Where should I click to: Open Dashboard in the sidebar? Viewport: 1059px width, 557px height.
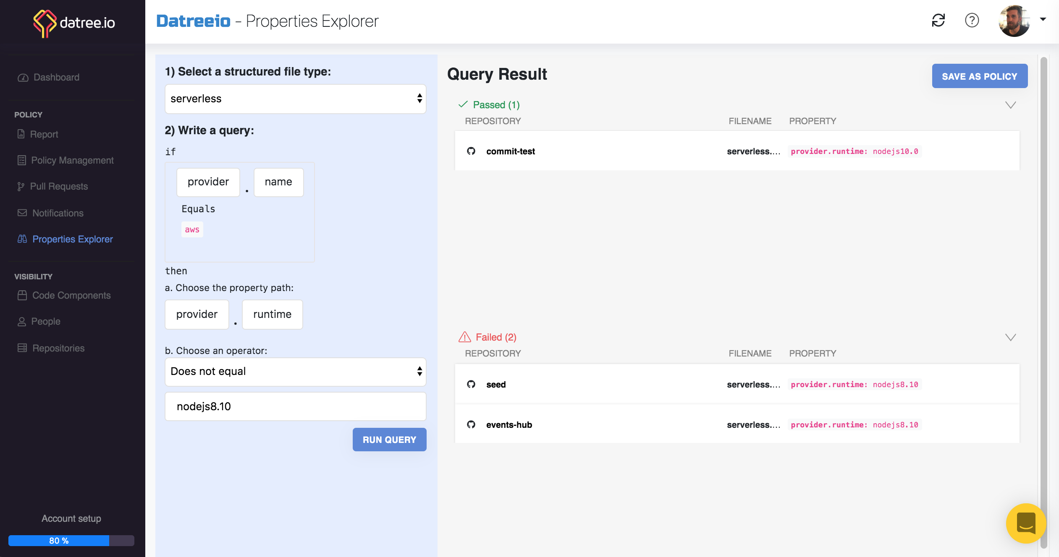coord(56,77)
